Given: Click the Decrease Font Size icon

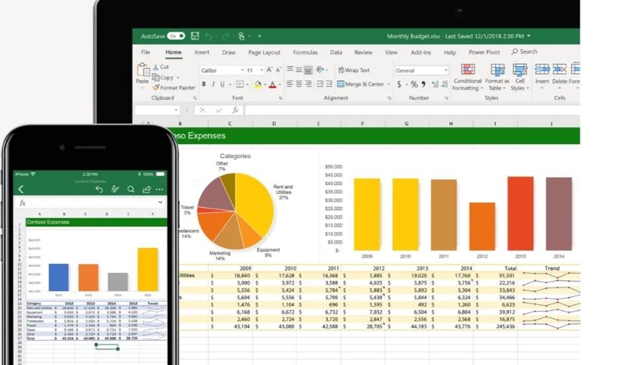Looking at the screenshot, I should [278, 70].
